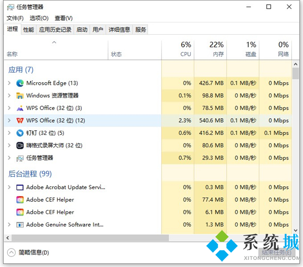Click the vertical scrollbar thumb
Viewport: 303px width, 267px height.
[x=295, y=74]
